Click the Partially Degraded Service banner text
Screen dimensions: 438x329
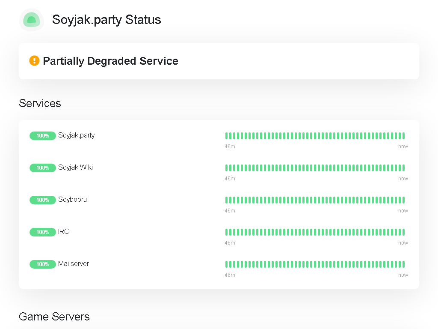(x=110, y=61)
